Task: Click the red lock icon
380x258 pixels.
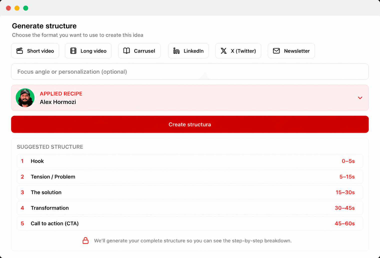Action: [x=85, y=241]
